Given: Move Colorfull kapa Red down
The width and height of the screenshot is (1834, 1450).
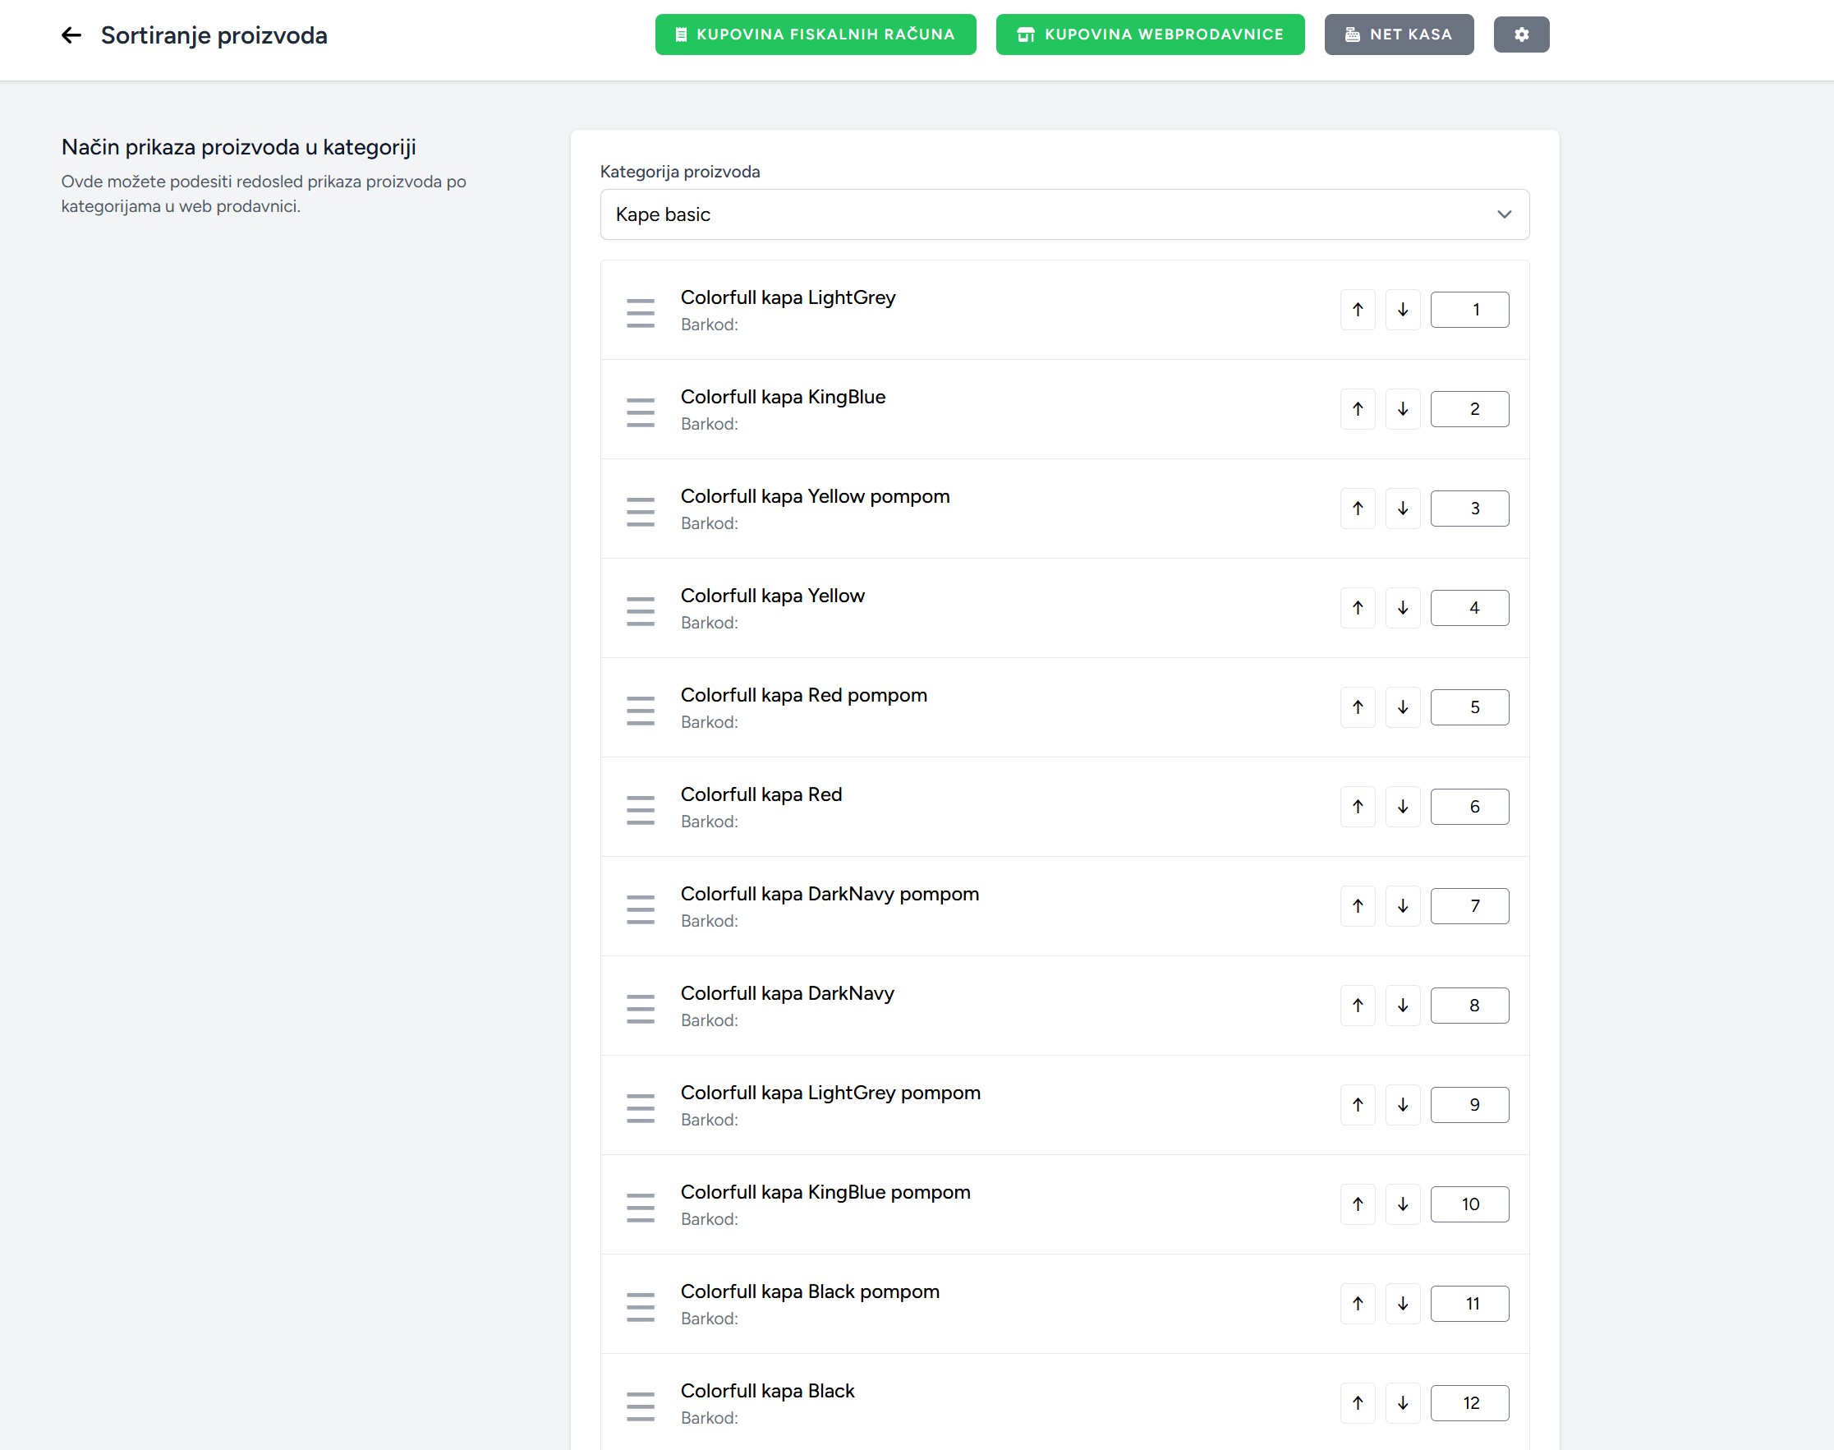Looking at the screenshot, I should (1403, 807).
